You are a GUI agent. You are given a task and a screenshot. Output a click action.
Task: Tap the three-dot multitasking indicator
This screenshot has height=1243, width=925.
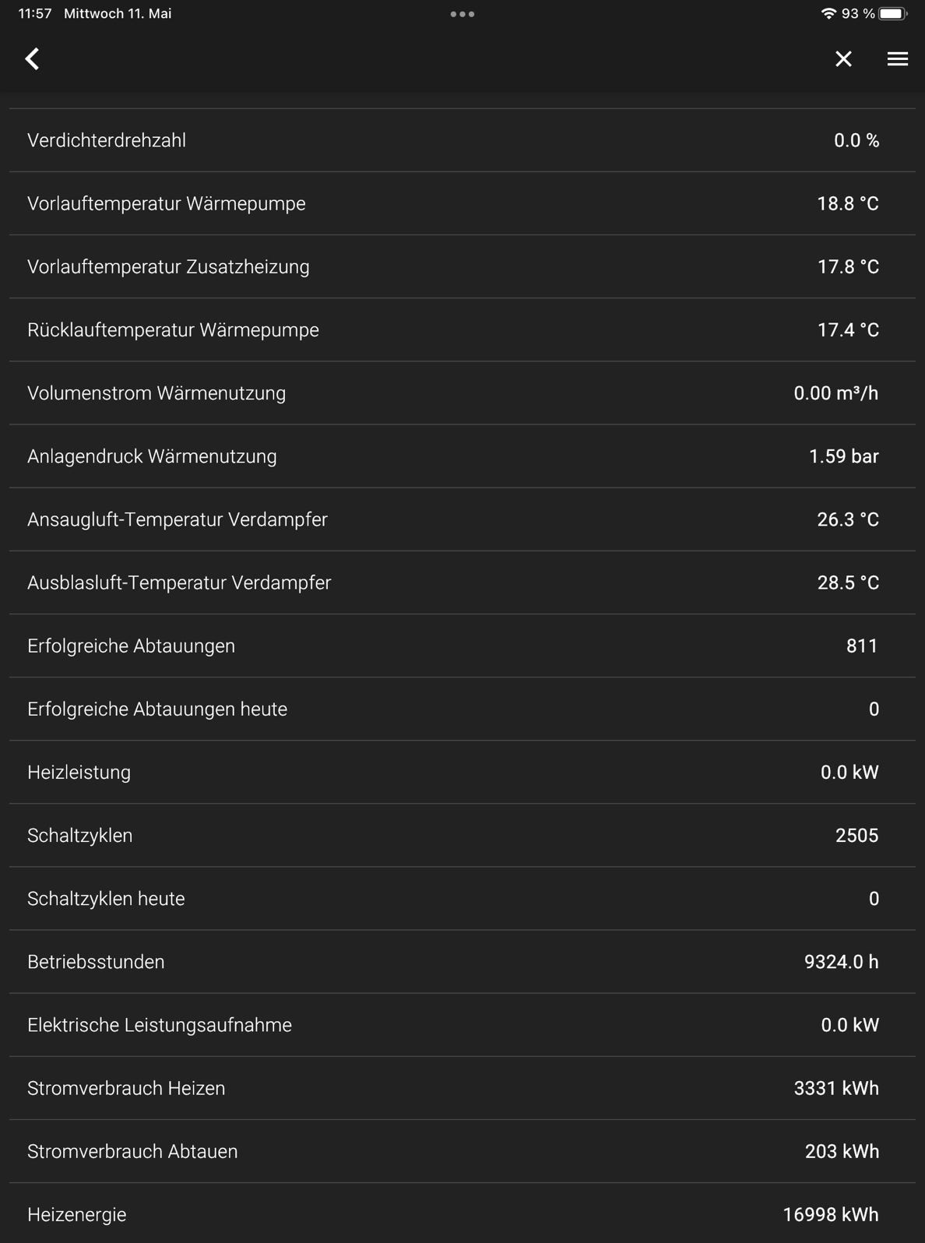(x=462, y=14)
